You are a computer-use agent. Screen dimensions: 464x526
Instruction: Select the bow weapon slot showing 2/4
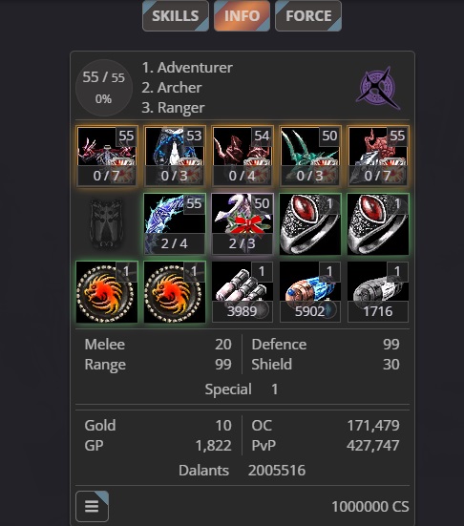click(175, 223)
